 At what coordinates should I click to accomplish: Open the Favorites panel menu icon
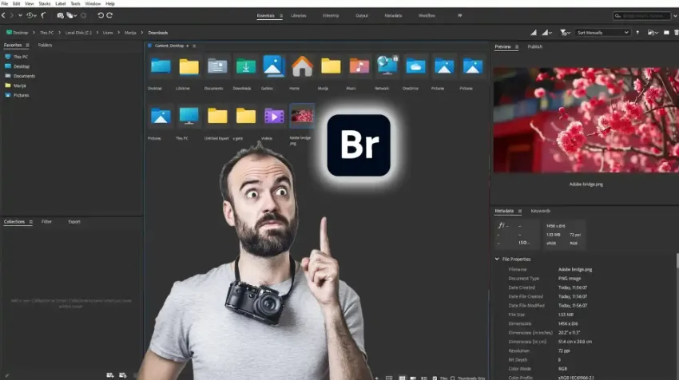click(x=27, y=45)
